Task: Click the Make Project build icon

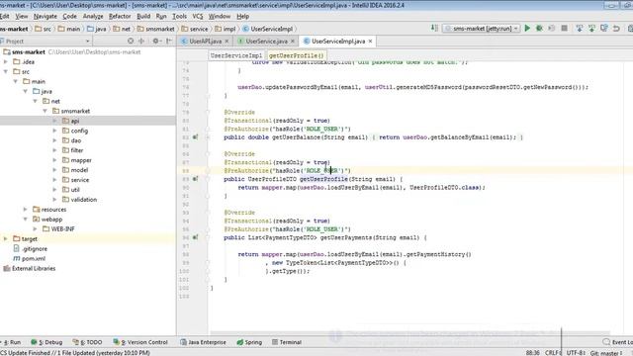Action: (434, 28)
